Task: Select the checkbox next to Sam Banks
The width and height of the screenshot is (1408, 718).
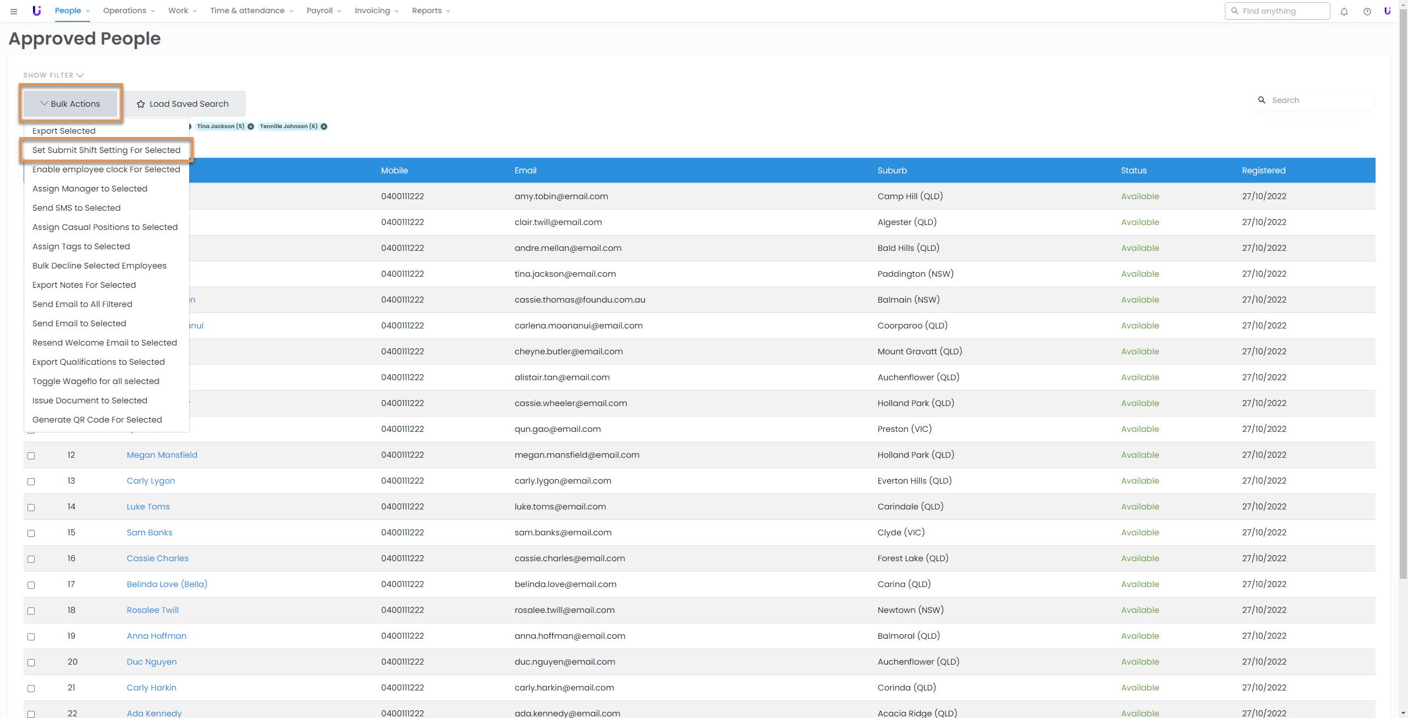Action: 31,533
